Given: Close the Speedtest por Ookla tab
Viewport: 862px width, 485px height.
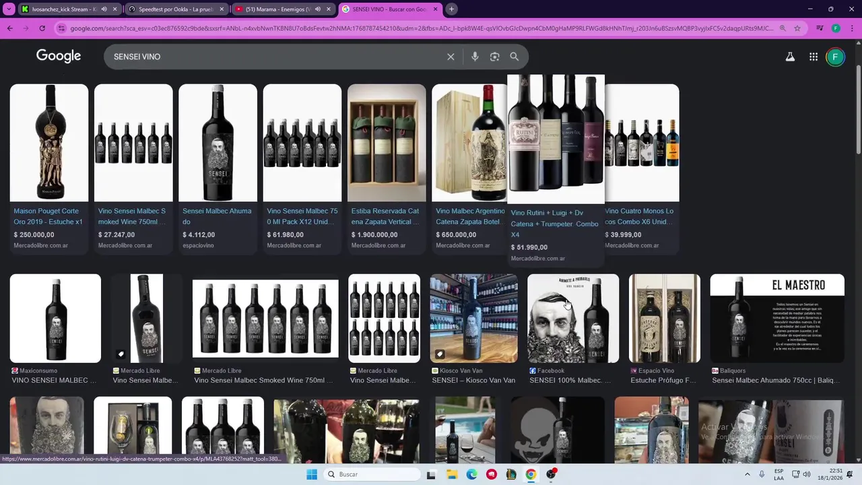Looking at the screenshot, I should pos(222,9).
